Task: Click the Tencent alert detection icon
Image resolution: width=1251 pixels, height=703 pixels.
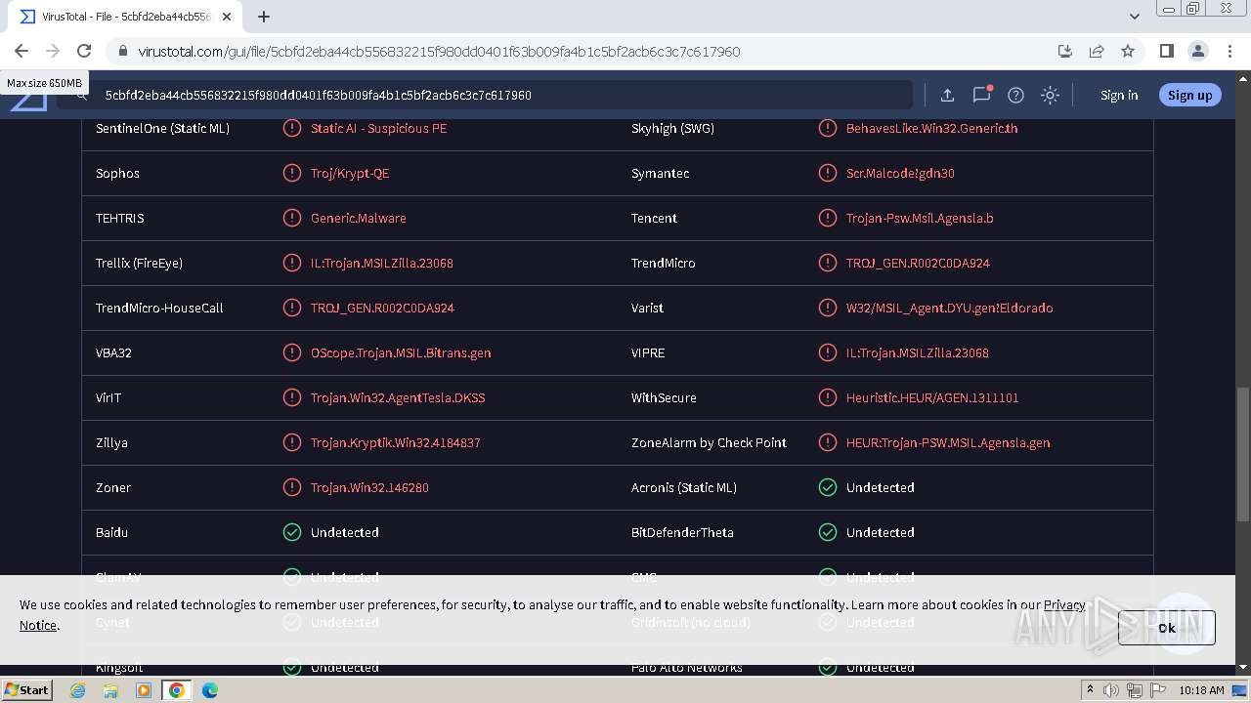Action: pyautogui.click(x=827, y=218)
